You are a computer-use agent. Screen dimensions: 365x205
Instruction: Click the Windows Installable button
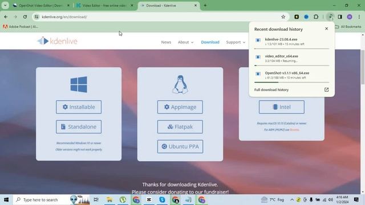coord(79,107)
